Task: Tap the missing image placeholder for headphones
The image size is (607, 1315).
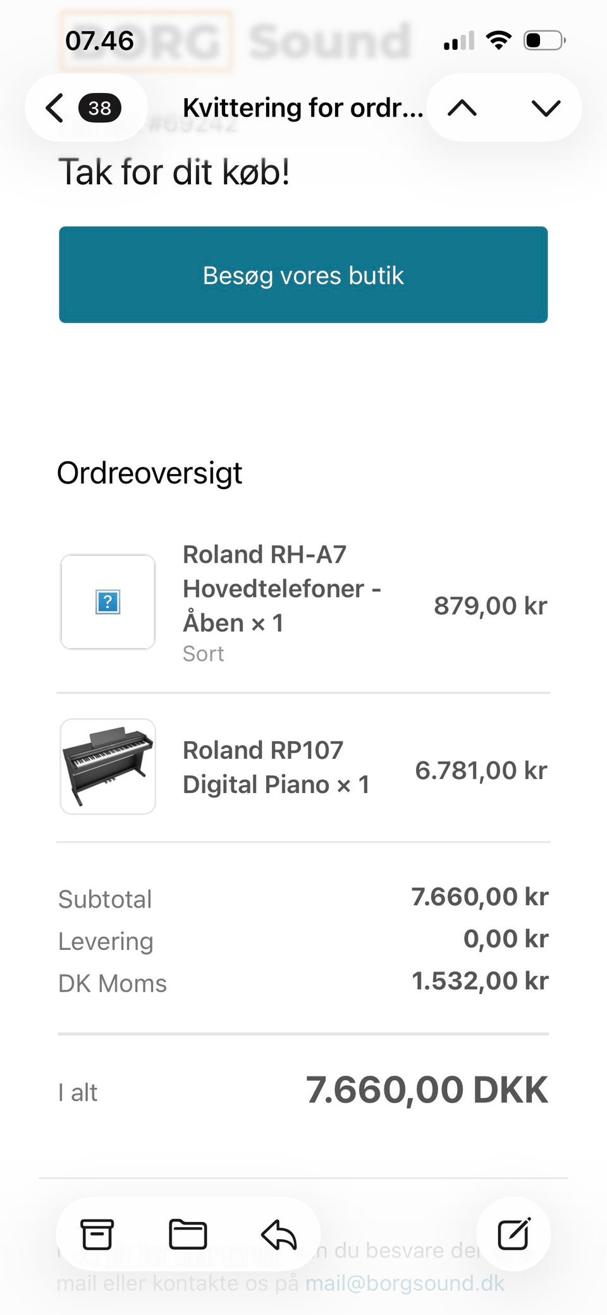Action: tap(107, 602)
